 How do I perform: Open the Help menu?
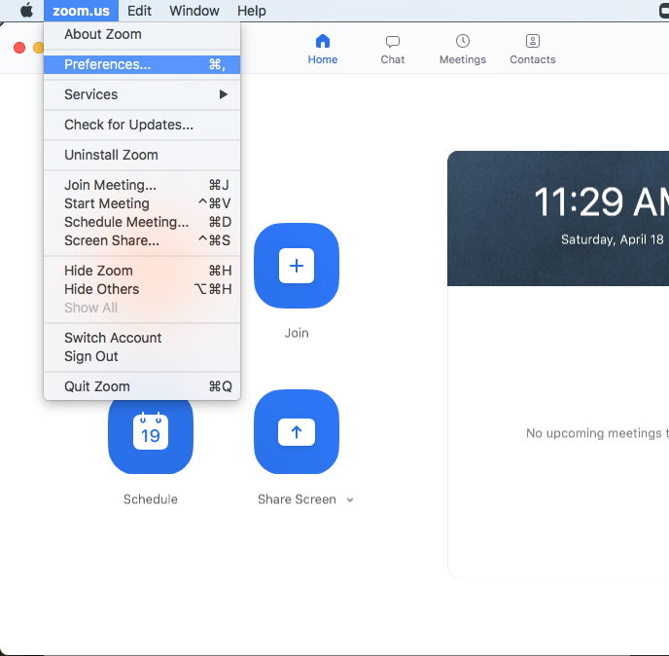[252, 11]
